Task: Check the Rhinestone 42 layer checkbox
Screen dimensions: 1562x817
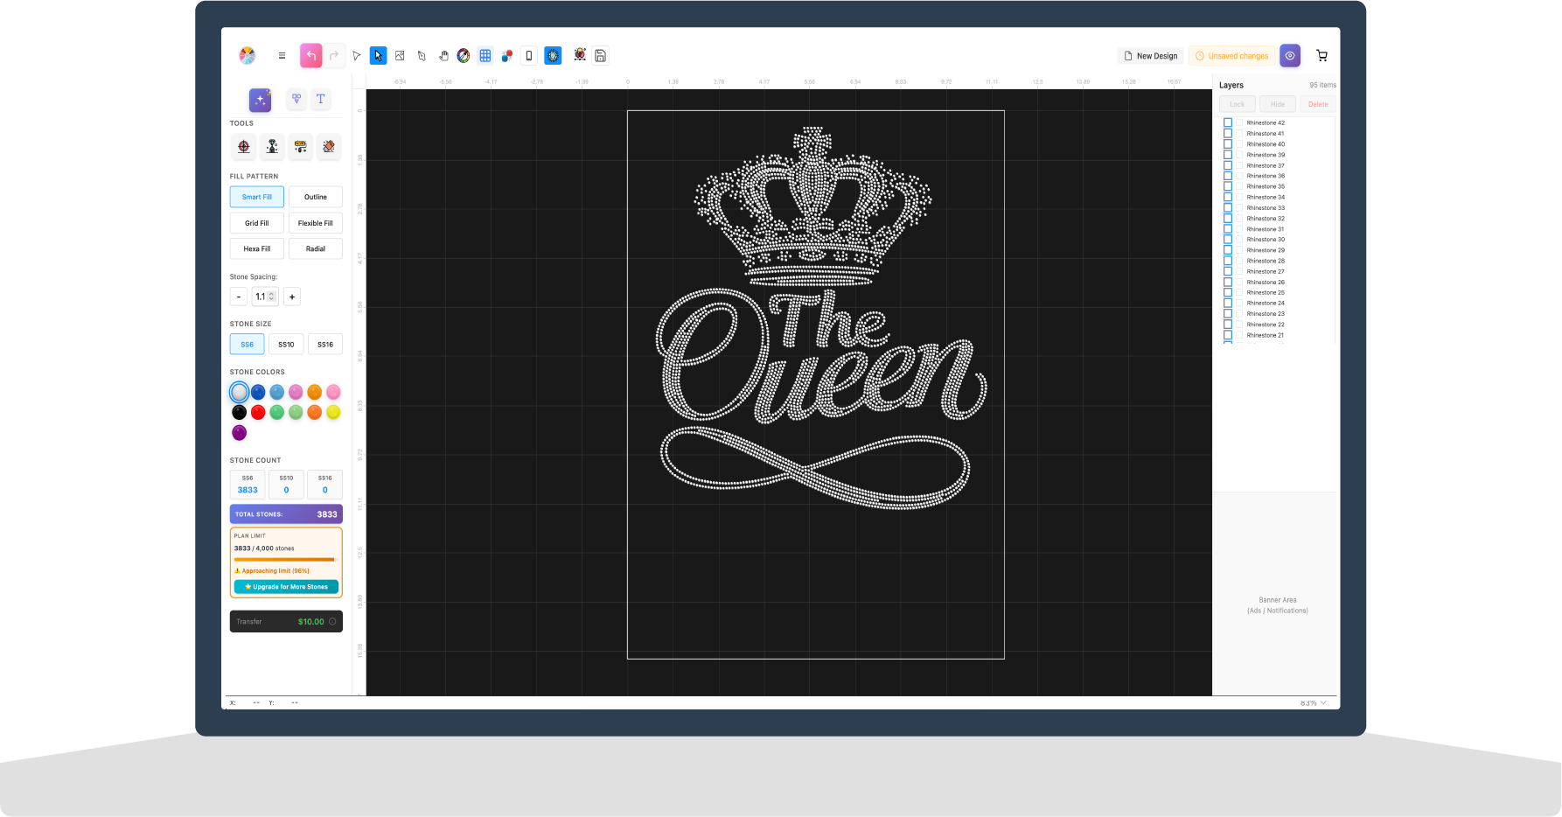Action: pyautogui.click(x=1228, y=123)
